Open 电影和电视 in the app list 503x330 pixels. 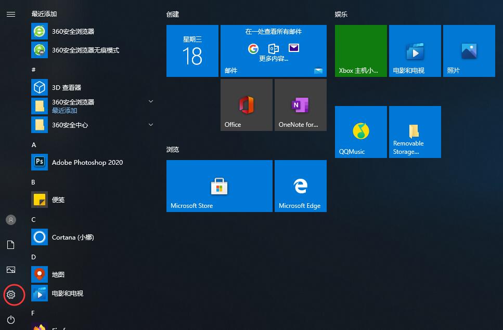[93, 293]
